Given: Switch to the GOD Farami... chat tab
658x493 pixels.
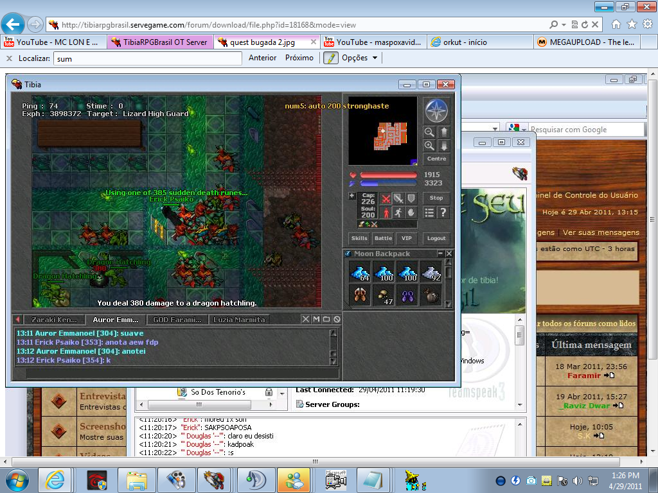Looking at the screenshot, I should point(177,320).
